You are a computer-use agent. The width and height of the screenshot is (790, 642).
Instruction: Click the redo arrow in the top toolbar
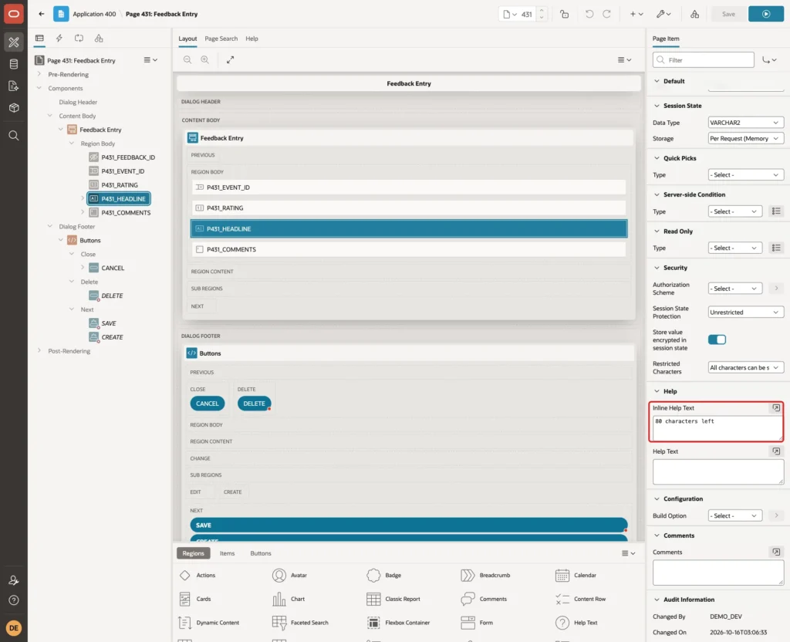tap(606, 14)
